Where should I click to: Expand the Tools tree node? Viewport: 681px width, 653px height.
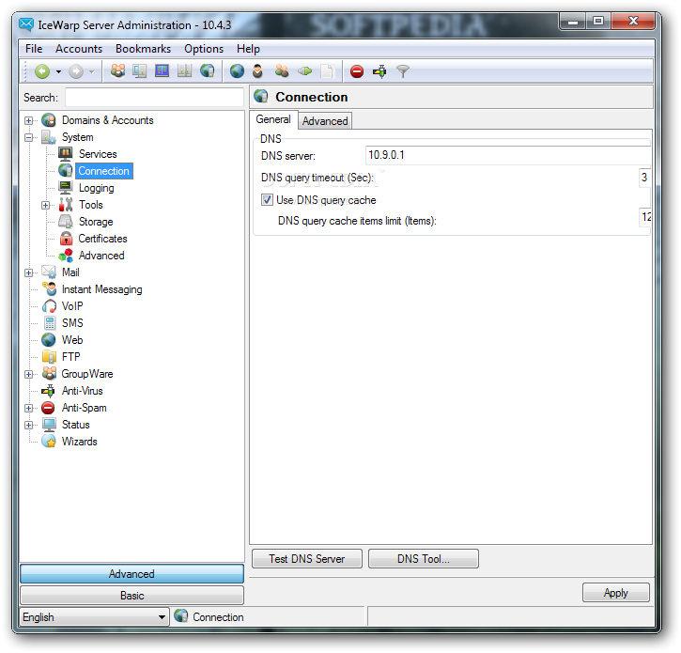pyautogui.click(x=46, y=205)
